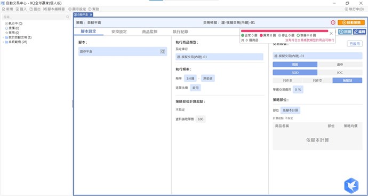
Task: Close the 自動平倉 document tab
Action: pos(91,14)
